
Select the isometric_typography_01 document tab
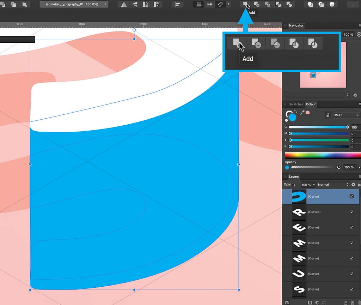click(74, 4)
